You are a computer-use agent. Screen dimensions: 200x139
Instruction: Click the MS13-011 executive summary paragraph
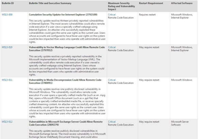coord(67,103)
